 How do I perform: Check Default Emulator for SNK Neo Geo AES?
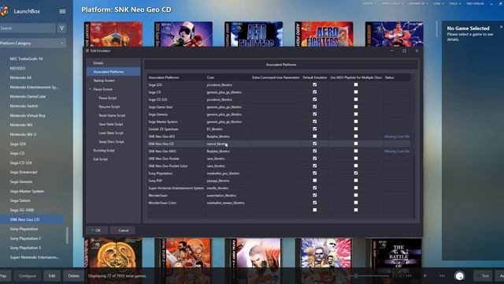tap(315, 136)
